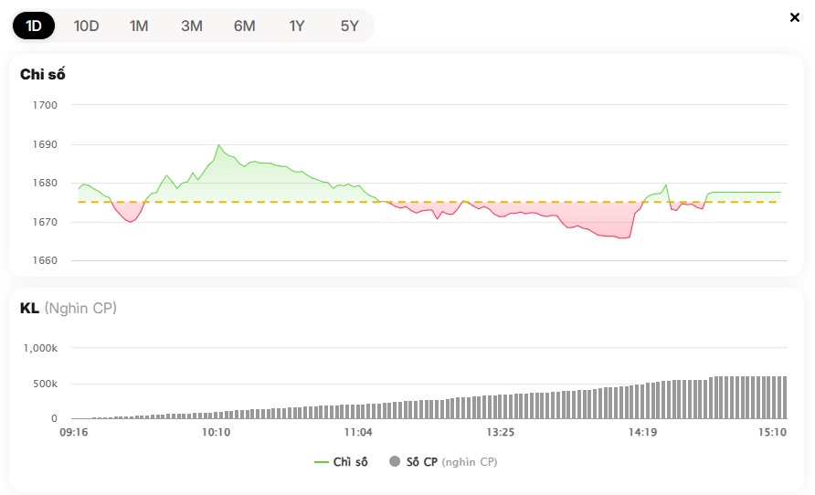
Task: Click the 1700 y-axis label
Action: (45, 105)
